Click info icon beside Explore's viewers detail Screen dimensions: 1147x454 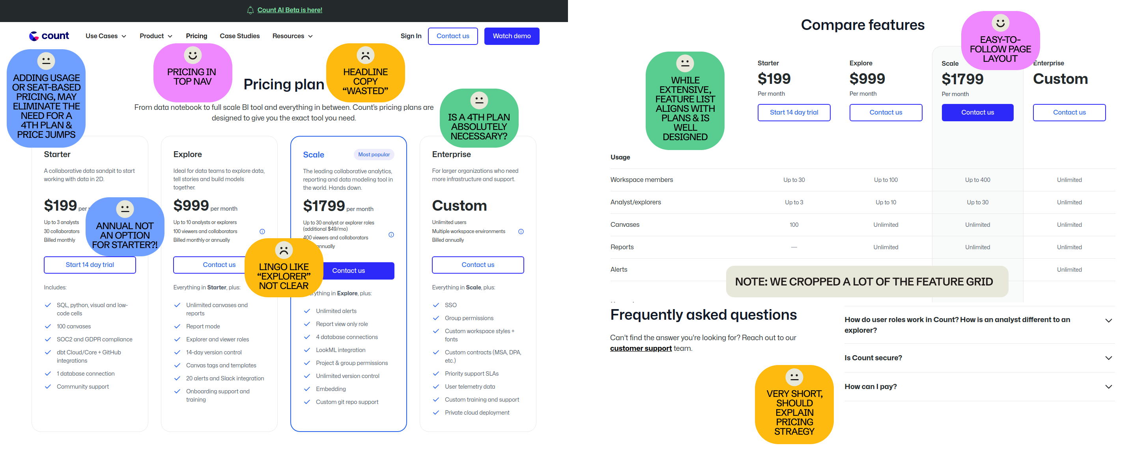tap(262, 231)
